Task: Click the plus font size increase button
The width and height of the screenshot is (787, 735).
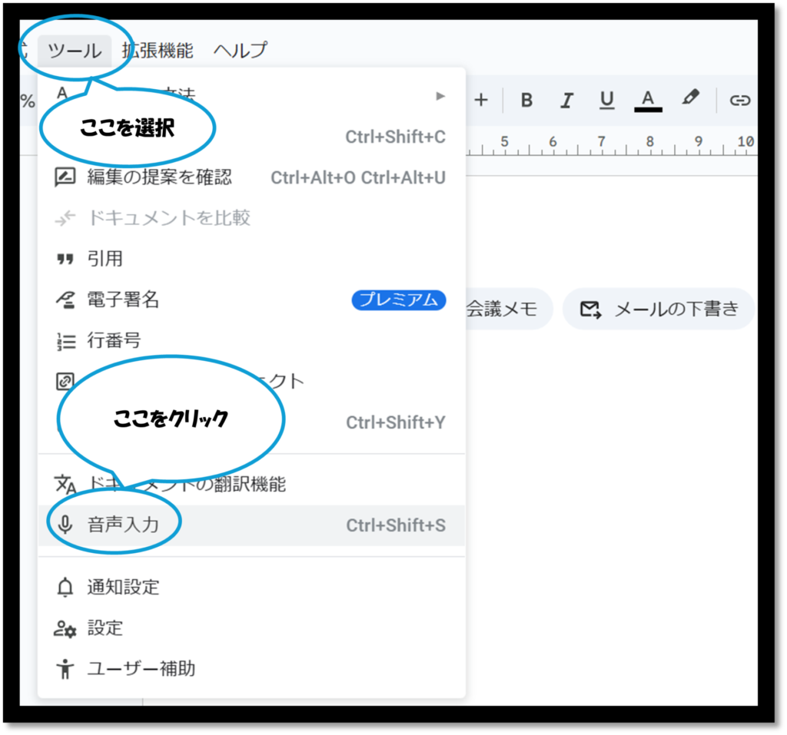Action: pyautogui.click(x=481, y=100)
